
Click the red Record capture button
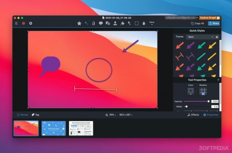point(24,23)
